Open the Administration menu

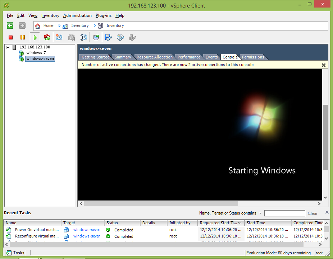(77, 15)
